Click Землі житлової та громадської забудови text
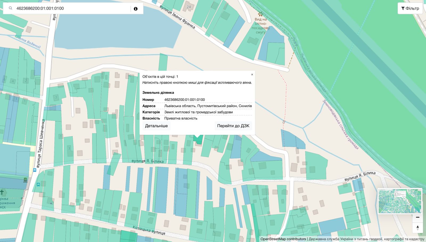The image size is (426, 242). [198, 112]
